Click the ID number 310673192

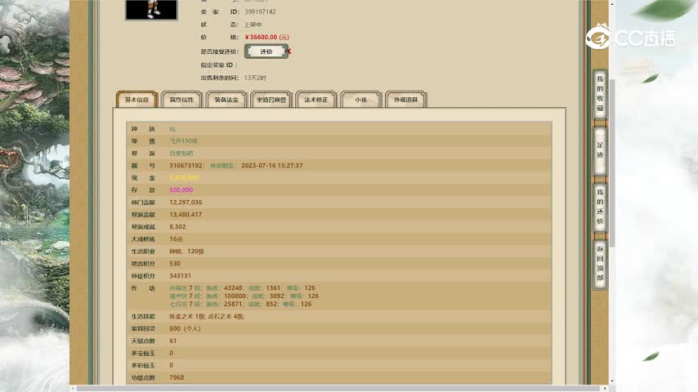[186, 166]
